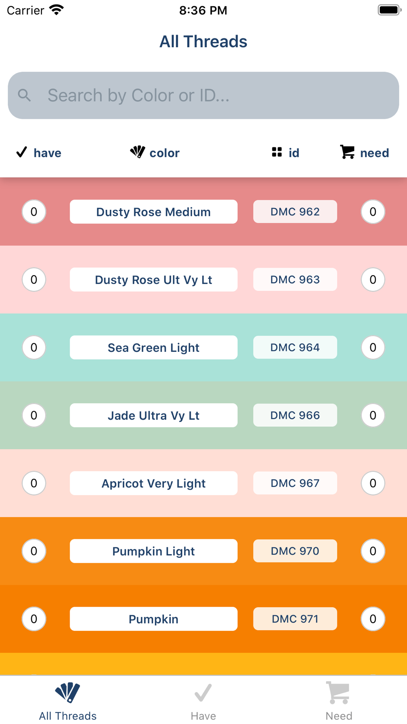The height and width of the screenshot is (724, 407).
Task: Tap the need counter for Jade Ultra Vy Lt
Action: tap(373, 415)
